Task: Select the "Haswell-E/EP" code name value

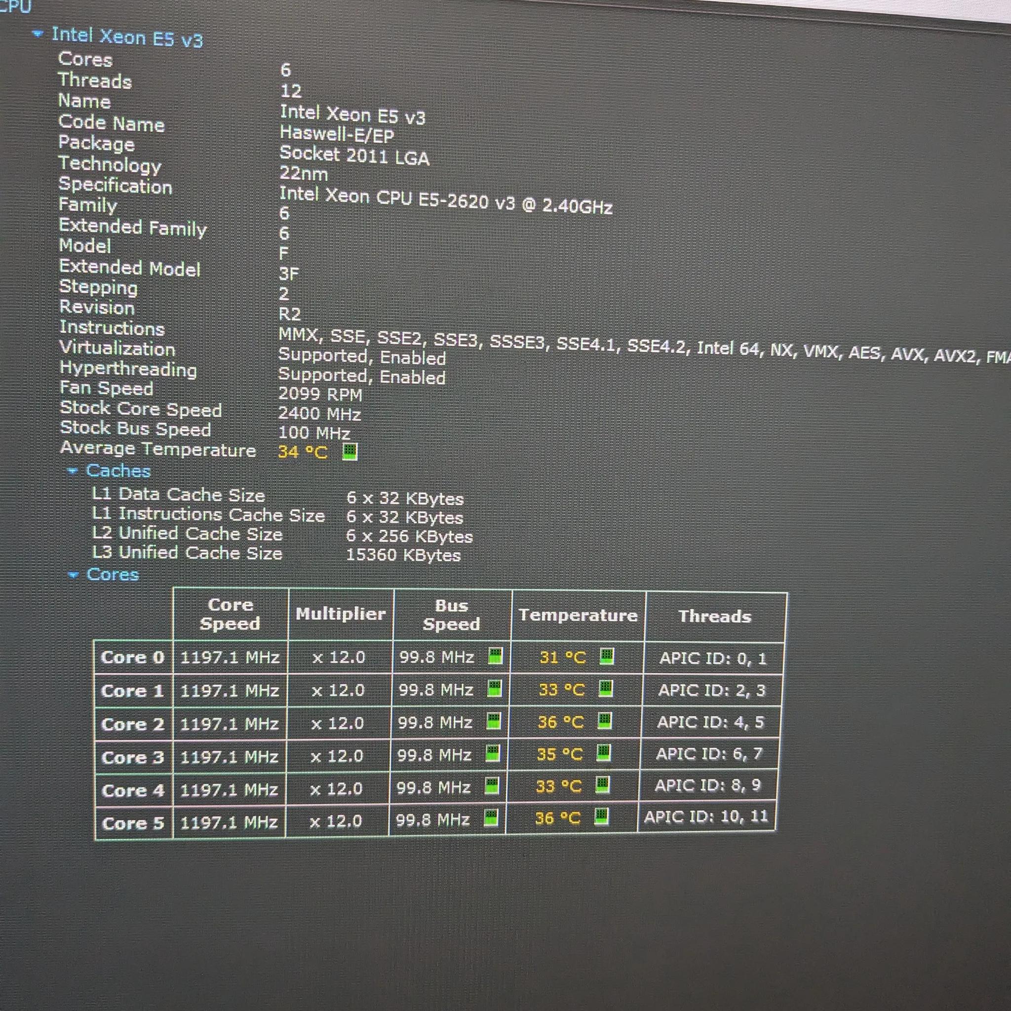Action: [337, 134]
